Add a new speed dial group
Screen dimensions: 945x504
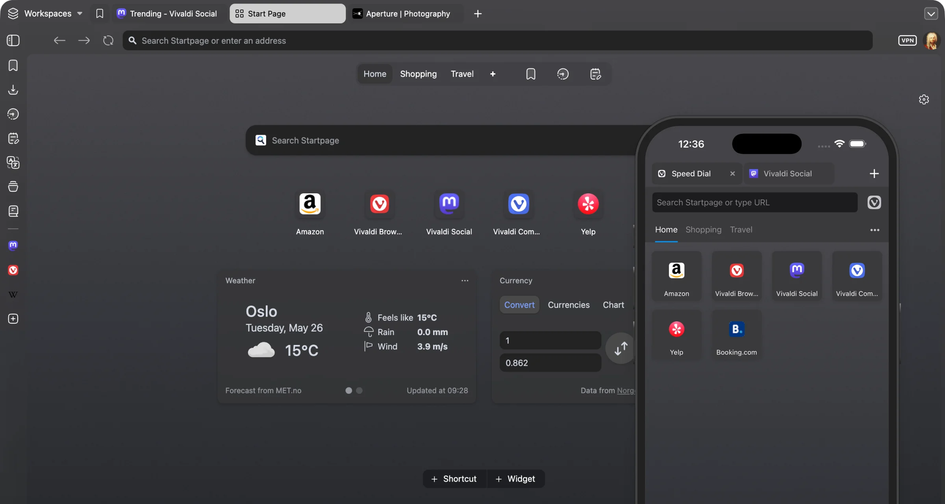click(x=493, y=74)
